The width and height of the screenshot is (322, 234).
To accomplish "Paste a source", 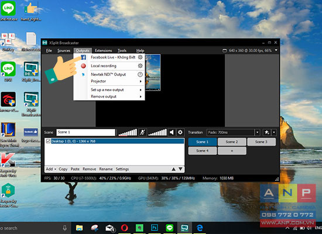I will click(x=75, y=169).
